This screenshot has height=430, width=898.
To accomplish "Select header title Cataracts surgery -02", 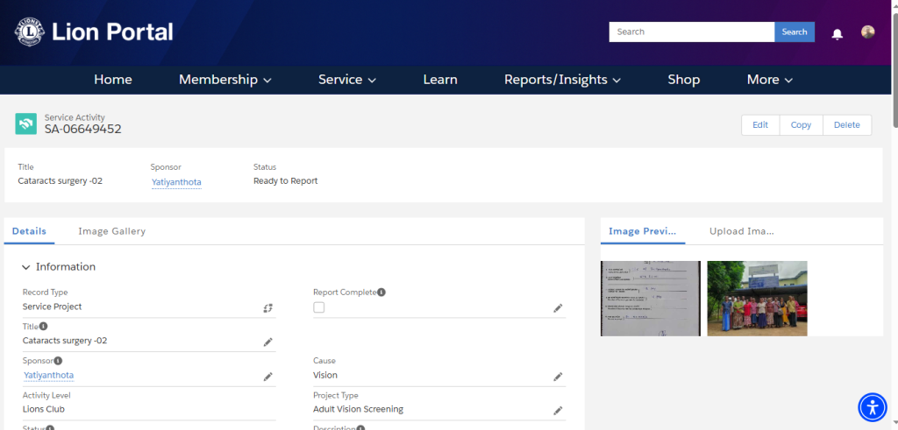I will click(x=61, y=181).
